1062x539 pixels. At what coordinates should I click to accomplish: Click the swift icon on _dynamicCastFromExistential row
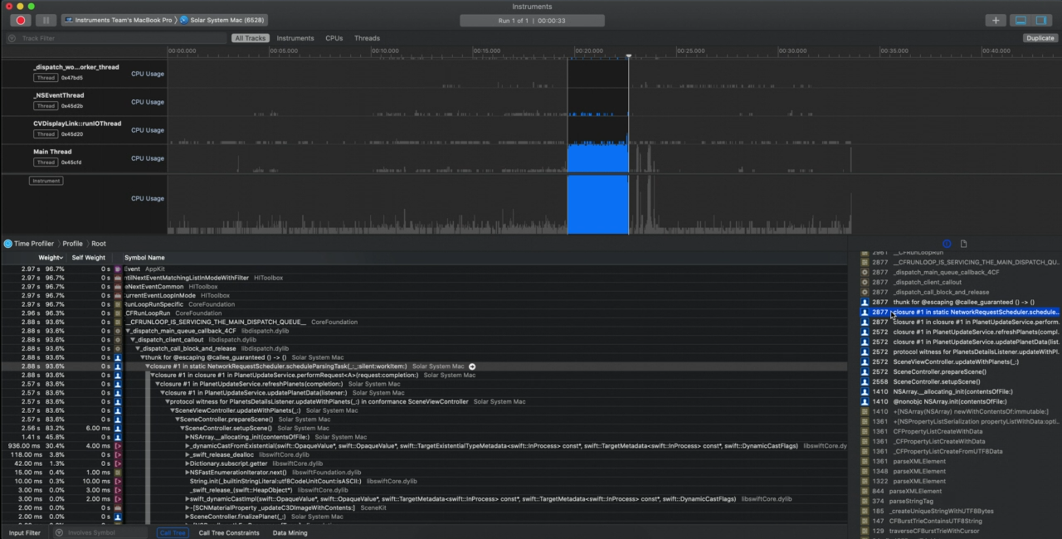118,446
